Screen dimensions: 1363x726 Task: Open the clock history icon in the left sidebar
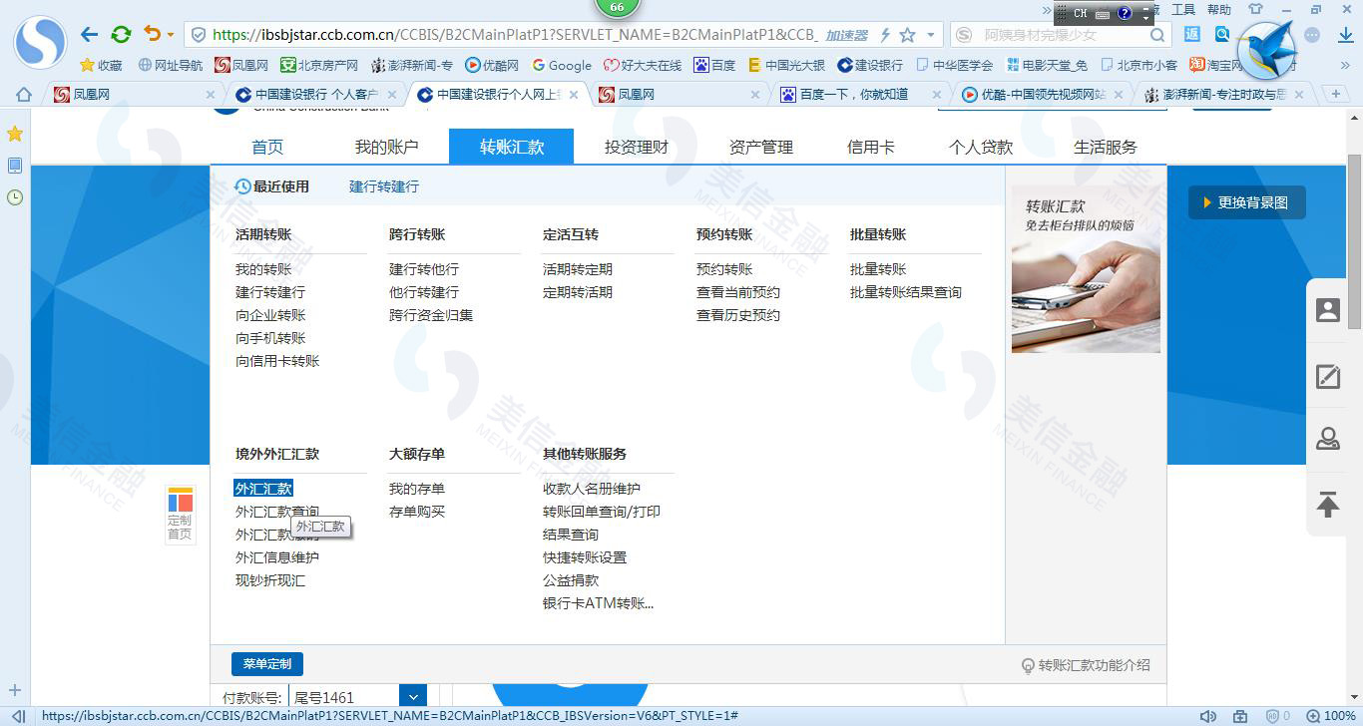click(14, 197)
